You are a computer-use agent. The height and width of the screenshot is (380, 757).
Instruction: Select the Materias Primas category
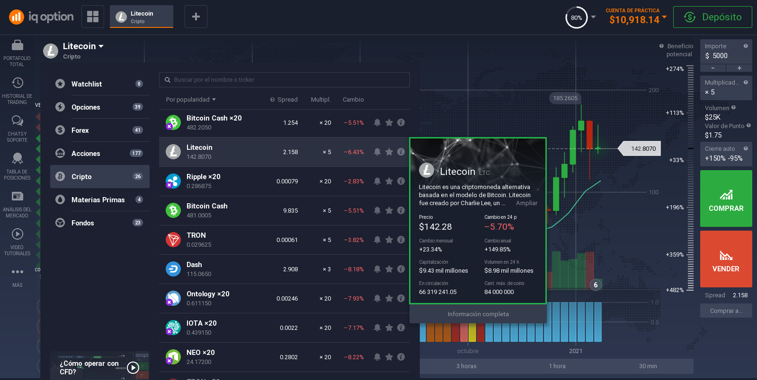(100, 199)
